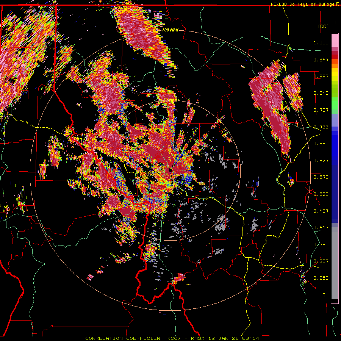Select the 0.520 legend value
The height and width of the screenshot is (341, 341).
coord(321,194)
